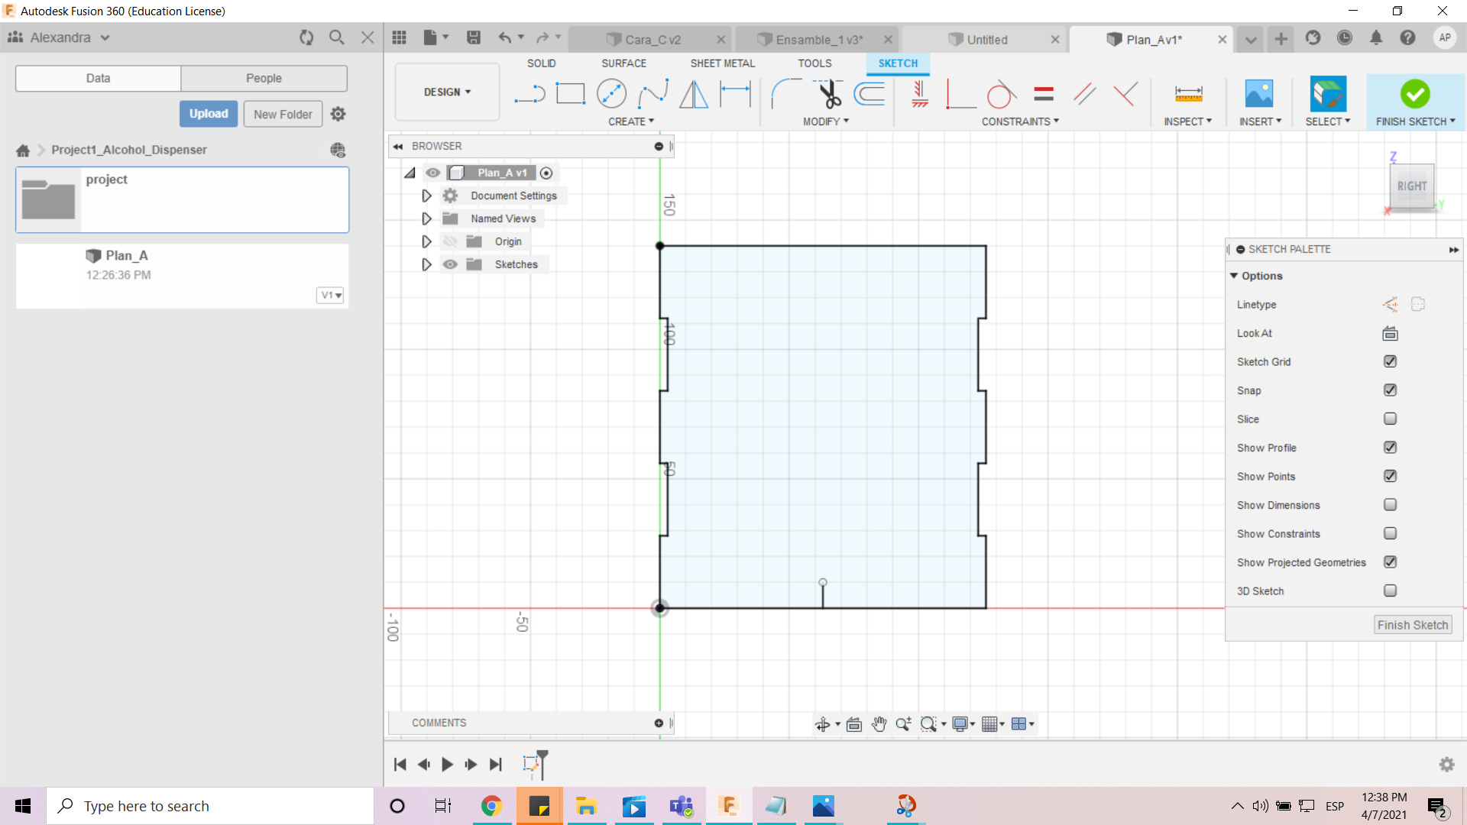Enable Show Constraints checkbox

(1390, 533)
